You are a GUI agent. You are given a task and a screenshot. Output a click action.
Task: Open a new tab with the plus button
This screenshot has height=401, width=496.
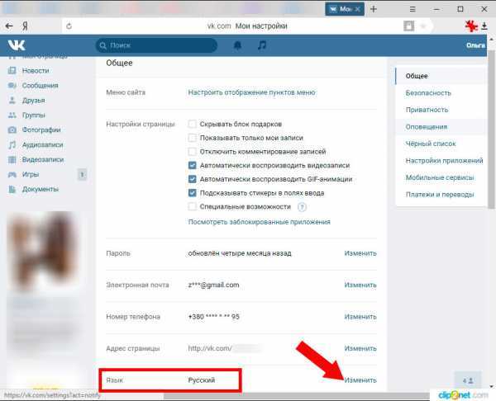click(374, 9)
